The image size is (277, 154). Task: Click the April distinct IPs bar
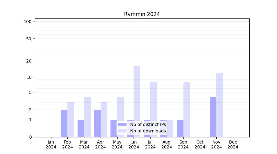pos(97,123)
